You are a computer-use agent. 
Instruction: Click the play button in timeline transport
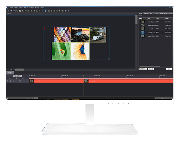tap(16, 78)
